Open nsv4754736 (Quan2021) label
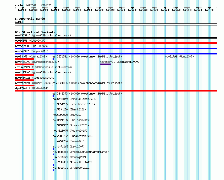This screenshot has width=224, height=180. coord(68,141)
